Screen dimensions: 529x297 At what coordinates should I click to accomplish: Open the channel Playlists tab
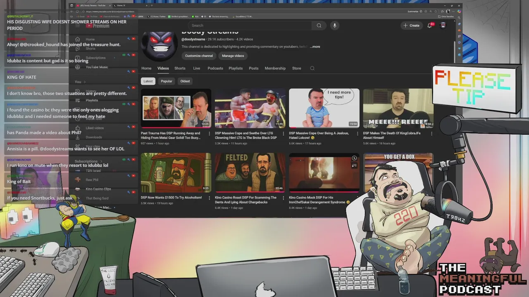click(x=236, y=68)
